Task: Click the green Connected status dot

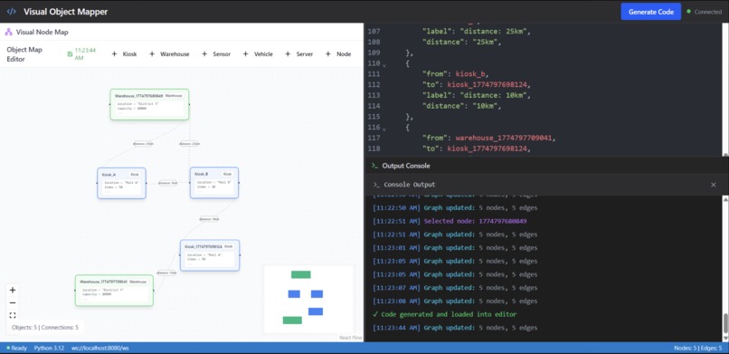Action: click(x=689, y=11)
